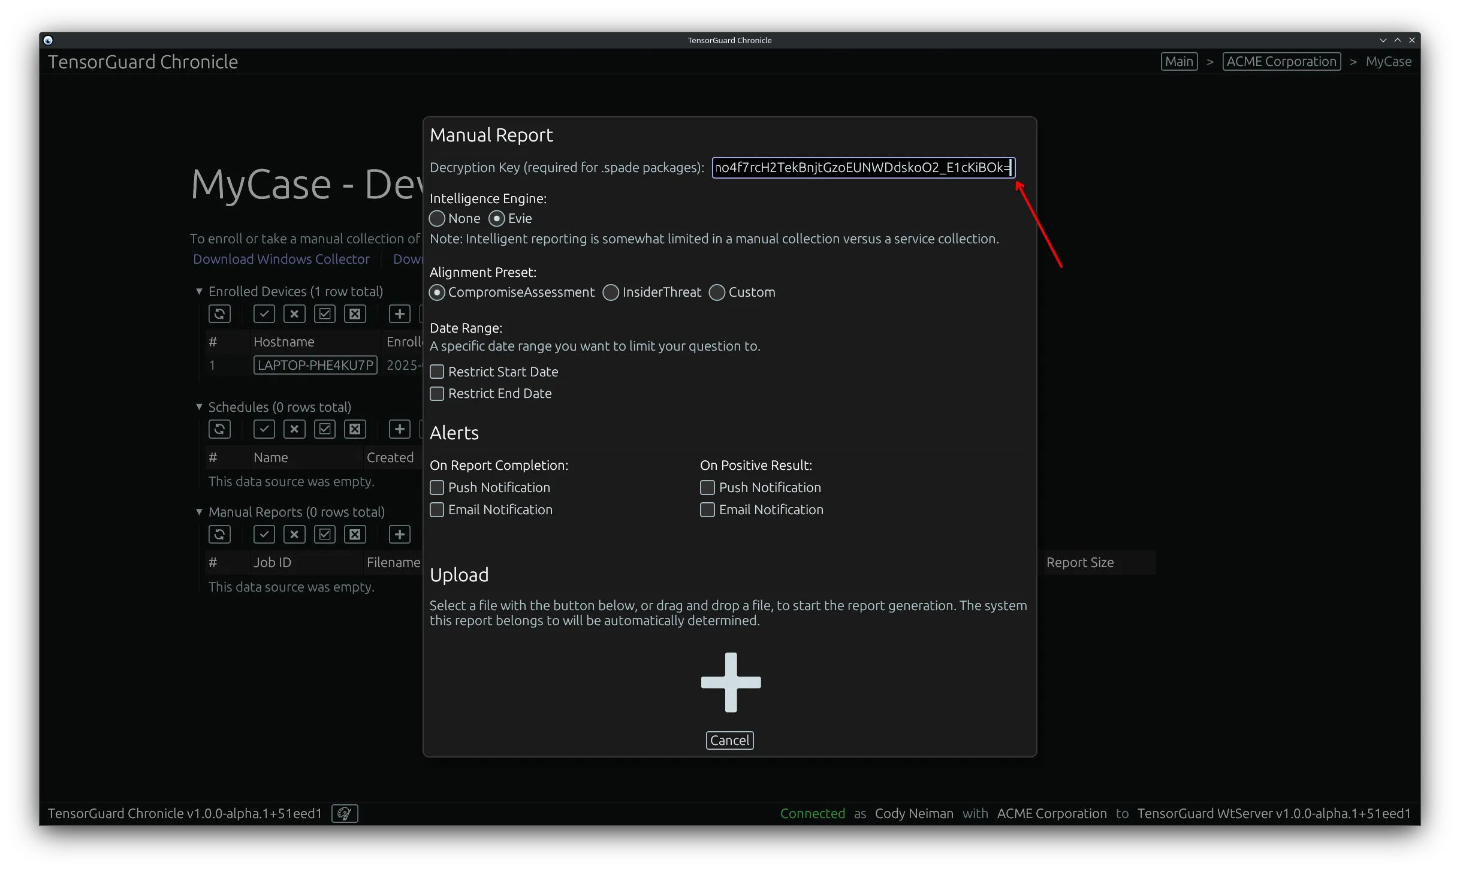This screenshot has height=872, width=1460.
Task: Check Push Notification under On Report Completion
Action: pos(436,487)
